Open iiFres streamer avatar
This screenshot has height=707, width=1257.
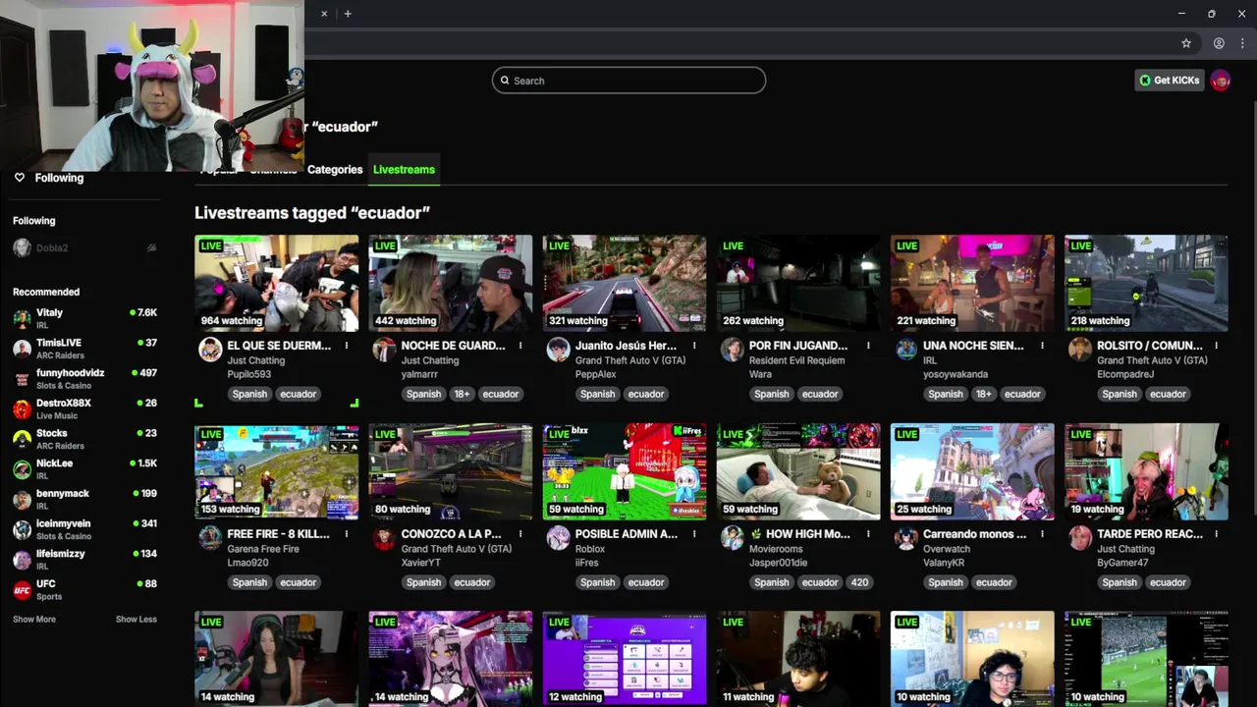pyautogui.click(x=558, y=538)
